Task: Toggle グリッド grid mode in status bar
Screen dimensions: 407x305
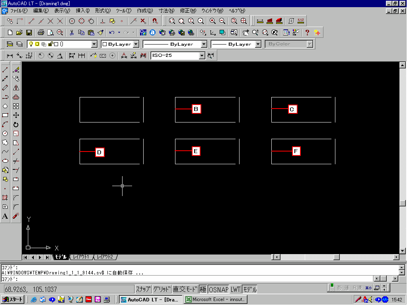Action: click(x=162, y=289)
